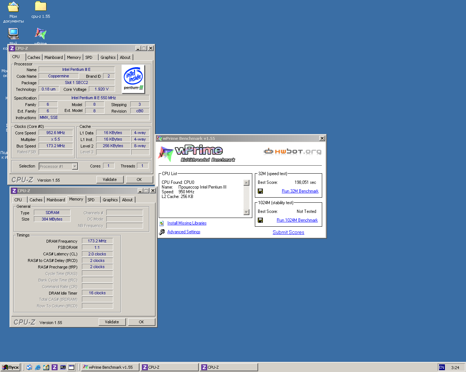Close the wPrime Benchmark window
Viewport: 466px width, 372px height.
click(x=322, y=138)
